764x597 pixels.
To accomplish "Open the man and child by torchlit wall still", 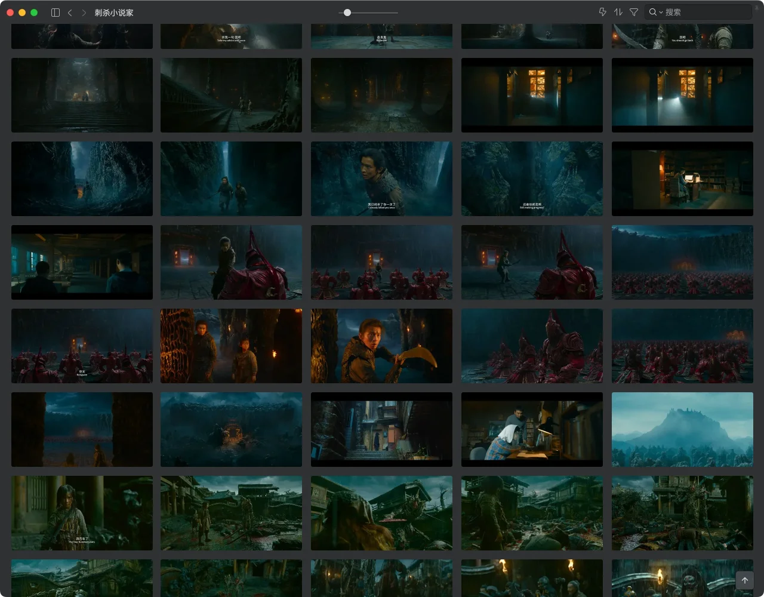I will point(231,346).
